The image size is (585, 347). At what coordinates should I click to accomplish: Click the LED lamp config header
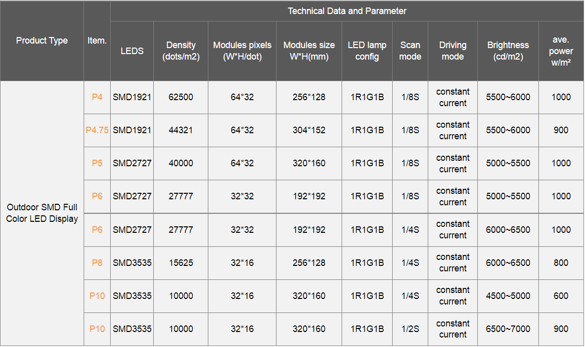pos(367,51)
